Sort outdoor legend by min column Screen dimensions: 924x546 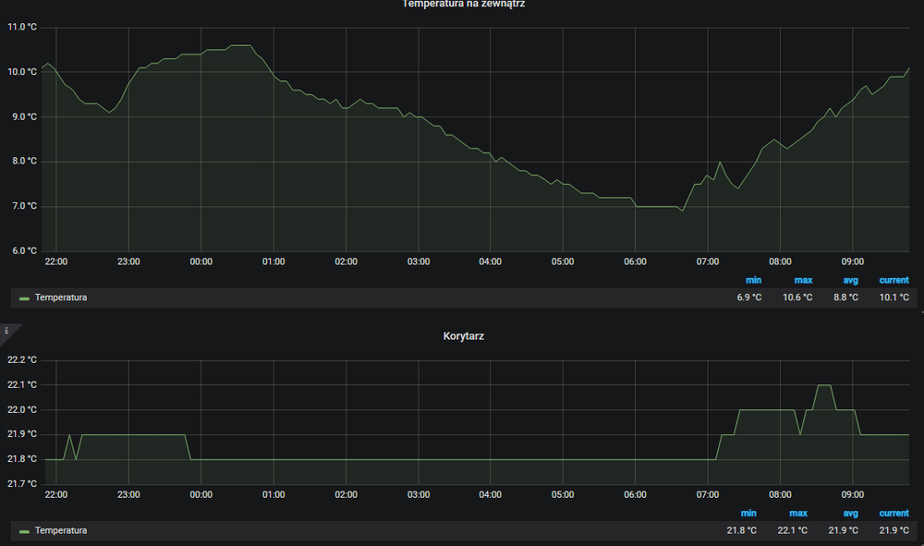(754, 280)
